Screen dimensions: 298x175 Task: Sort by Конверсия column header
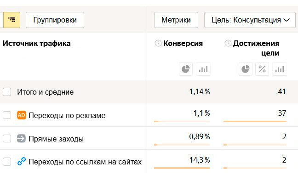183,44
